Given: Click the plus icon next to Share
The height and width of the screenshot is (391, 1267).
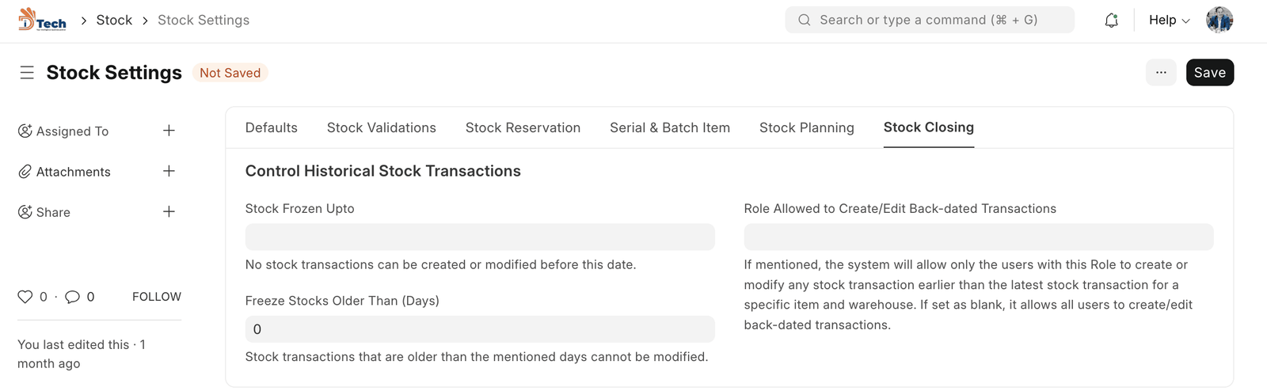Looking at the screenshot, I should (x=169, y=211).
